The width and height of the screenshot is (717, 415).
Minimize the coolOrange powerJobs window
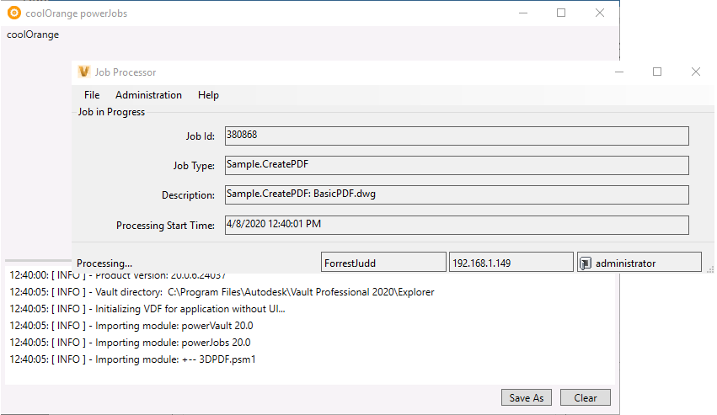point(522,13)
